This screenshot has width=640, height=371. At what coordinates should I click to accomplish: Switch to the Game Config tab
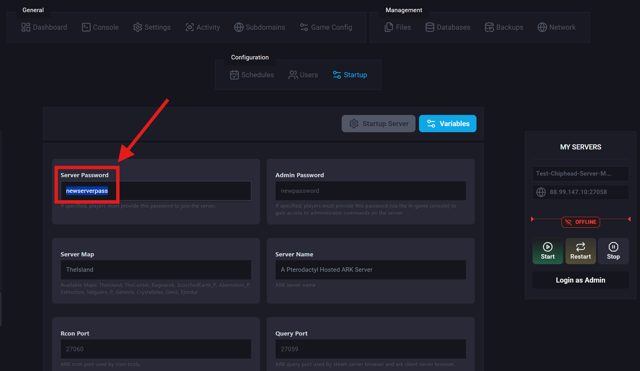tap(326, 27)
